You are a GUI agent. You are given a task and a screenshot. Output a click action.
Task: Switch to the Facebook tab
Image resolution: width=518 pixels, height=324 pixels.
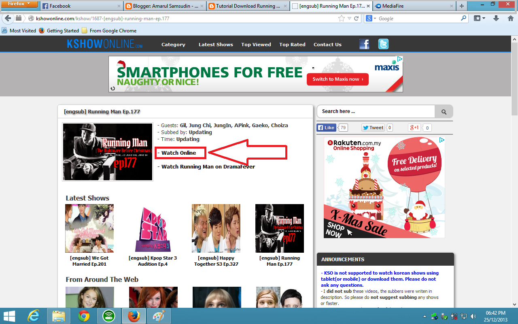[x=81, y=6]
